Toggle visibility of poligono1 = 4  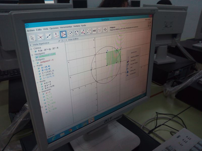[37, 63]
